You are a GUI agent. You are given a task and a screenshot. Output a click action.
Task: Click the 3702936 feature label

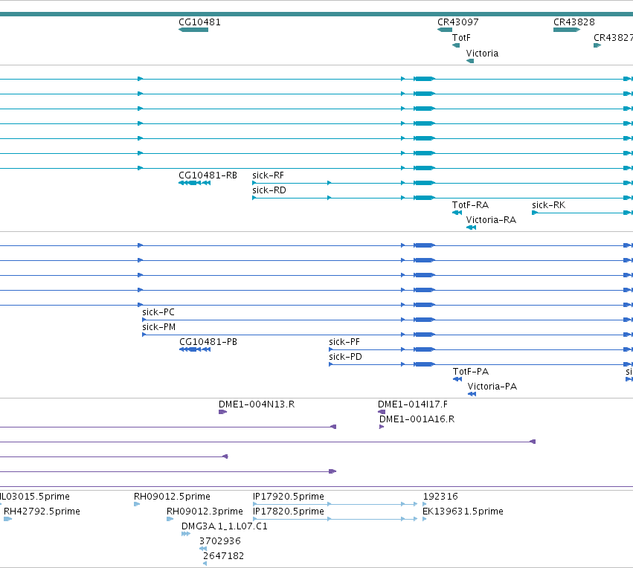[x=220, y=541]
